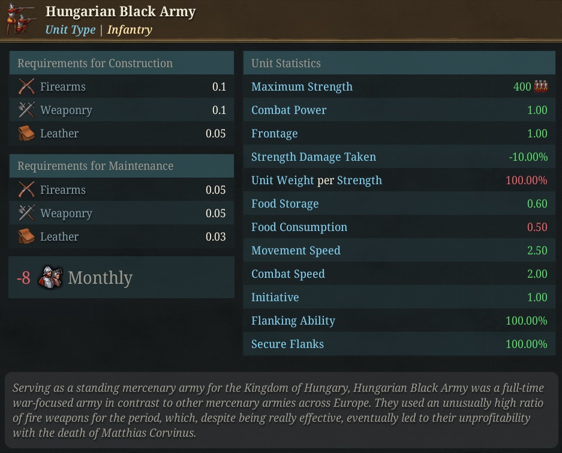The image size is (562, 453).
Task: Click the Strength Damage Taken label
Action: [314, 157]
